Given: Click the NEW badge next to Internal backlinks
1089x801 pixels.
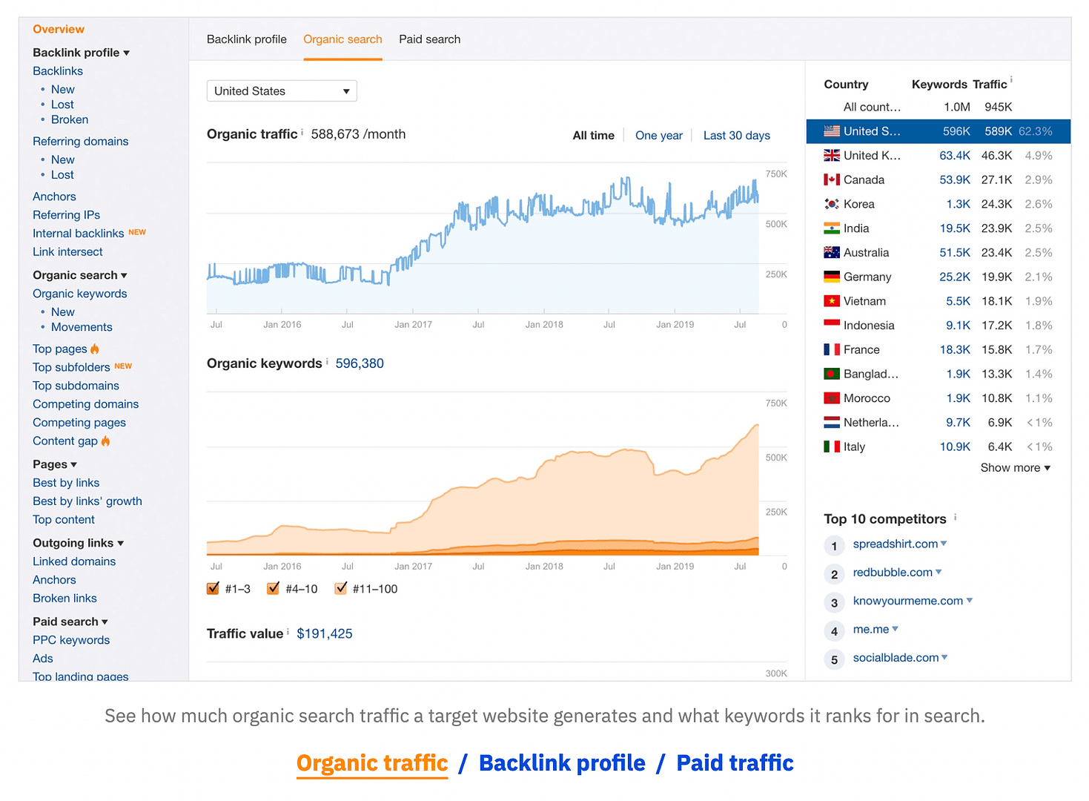Looking at the screenshot, I should click(x=137, y=231).
